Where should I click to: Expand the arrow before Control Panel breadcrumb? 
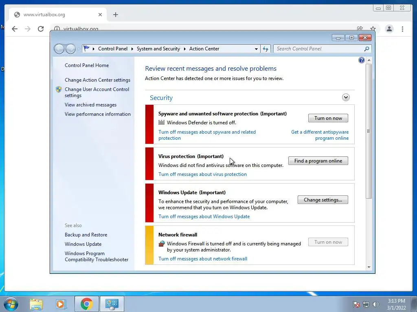click(94, 49)
